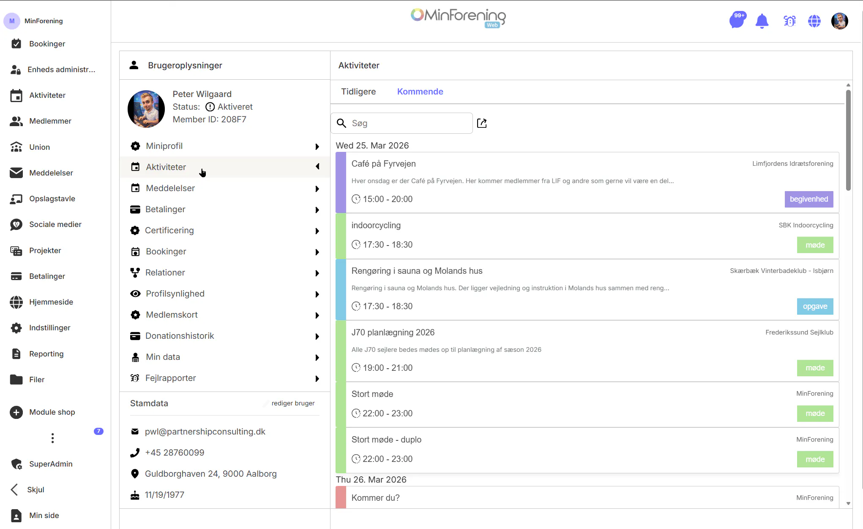Click the begivenhed tag on Café på Fyrvejen
Image resolution: width=863 pixels, height=529 pixels.
pos(809,199)
